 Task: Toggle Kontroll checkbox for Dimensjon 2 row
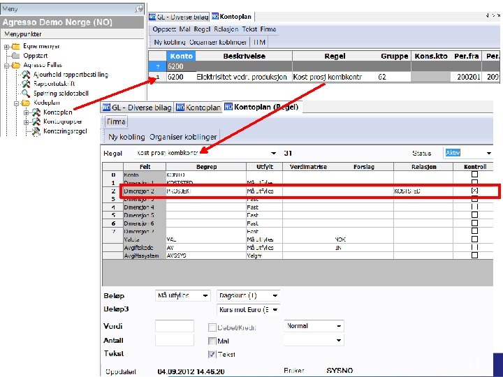475,191
